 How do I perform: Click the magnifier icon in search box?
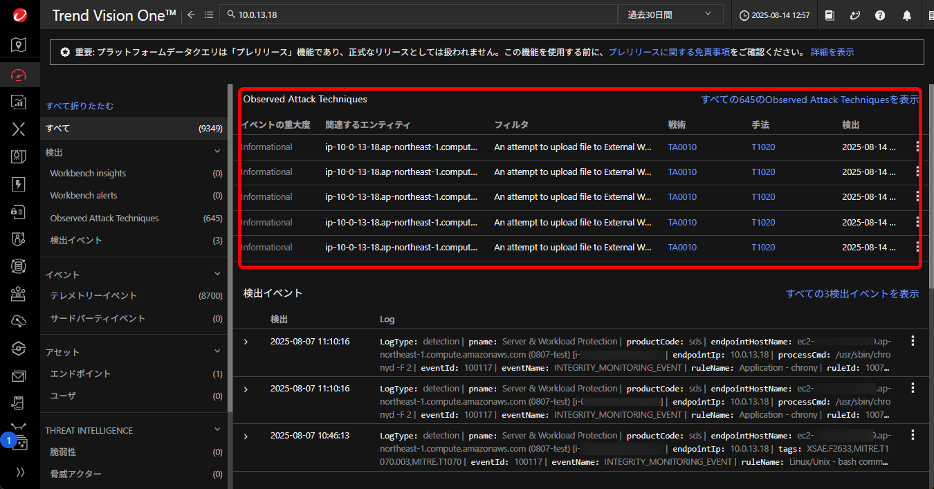230,15
